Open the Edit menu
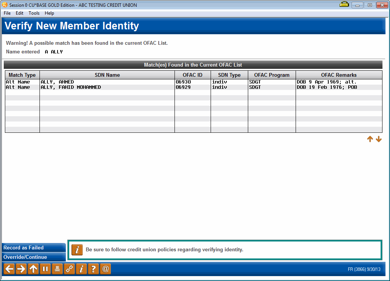Image resolution: width=390 pixels, height=281 pixels. (19, 13)
